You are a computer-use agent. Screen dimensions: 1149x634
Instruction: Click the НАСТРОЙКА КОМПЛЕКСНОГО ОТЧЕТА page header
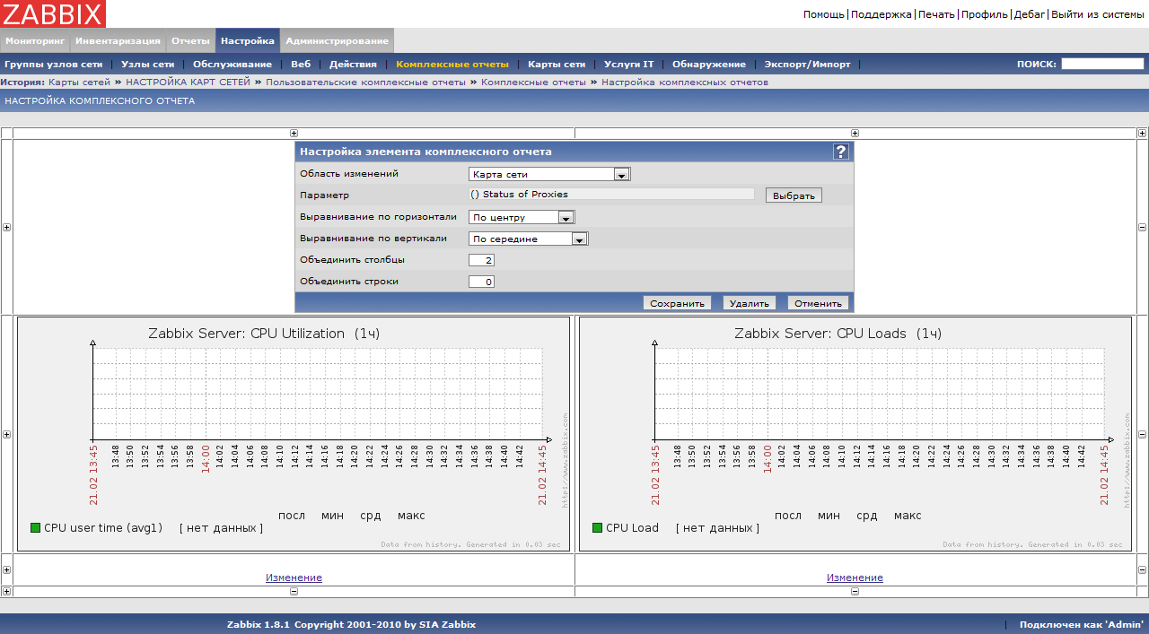coord(100,100)
